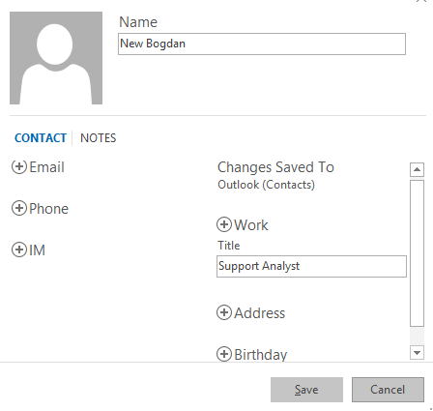Click the plus icon beside Work

coord(224,224)
